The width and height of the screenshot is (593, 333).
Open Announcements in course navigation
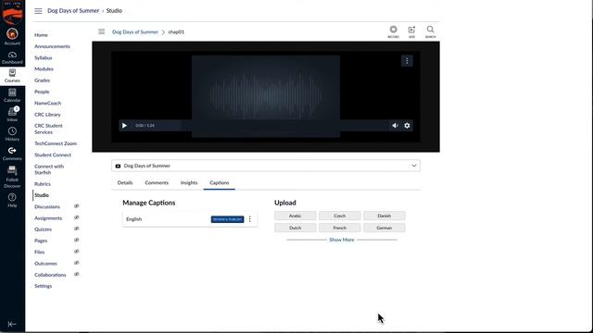click(x=52, y=46)
